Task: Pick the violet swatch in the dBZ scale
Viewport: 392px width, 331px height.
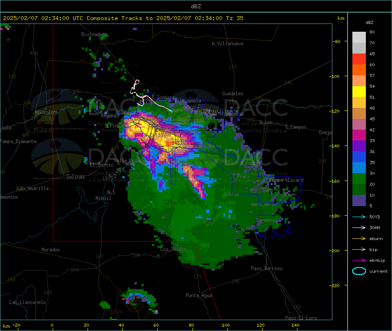Action: (x=359, y=146)
